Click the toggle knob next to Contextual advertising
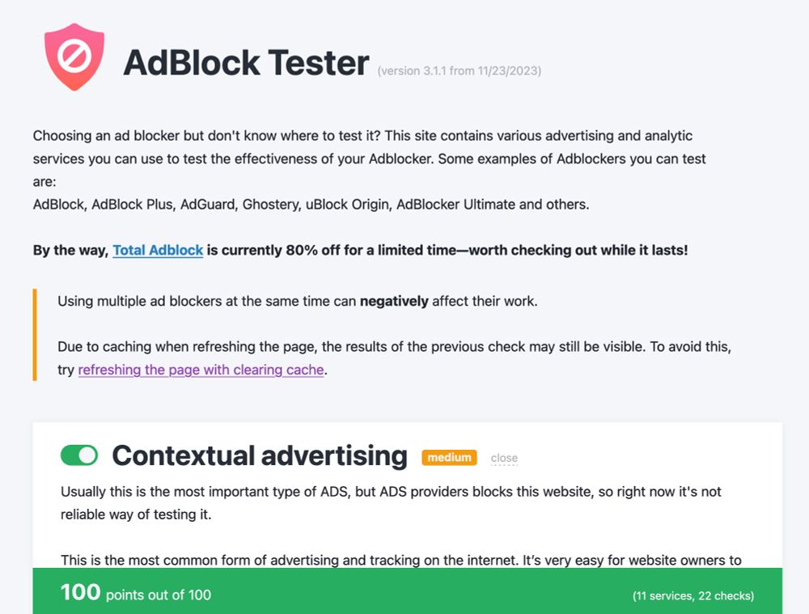The image size is (809, 614). tap(87, 455)
